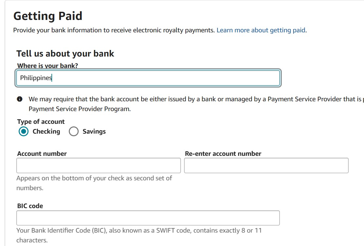Click the "Account number" field label
The height and width of the screenshot is (246, 364).
click(42, 154)
